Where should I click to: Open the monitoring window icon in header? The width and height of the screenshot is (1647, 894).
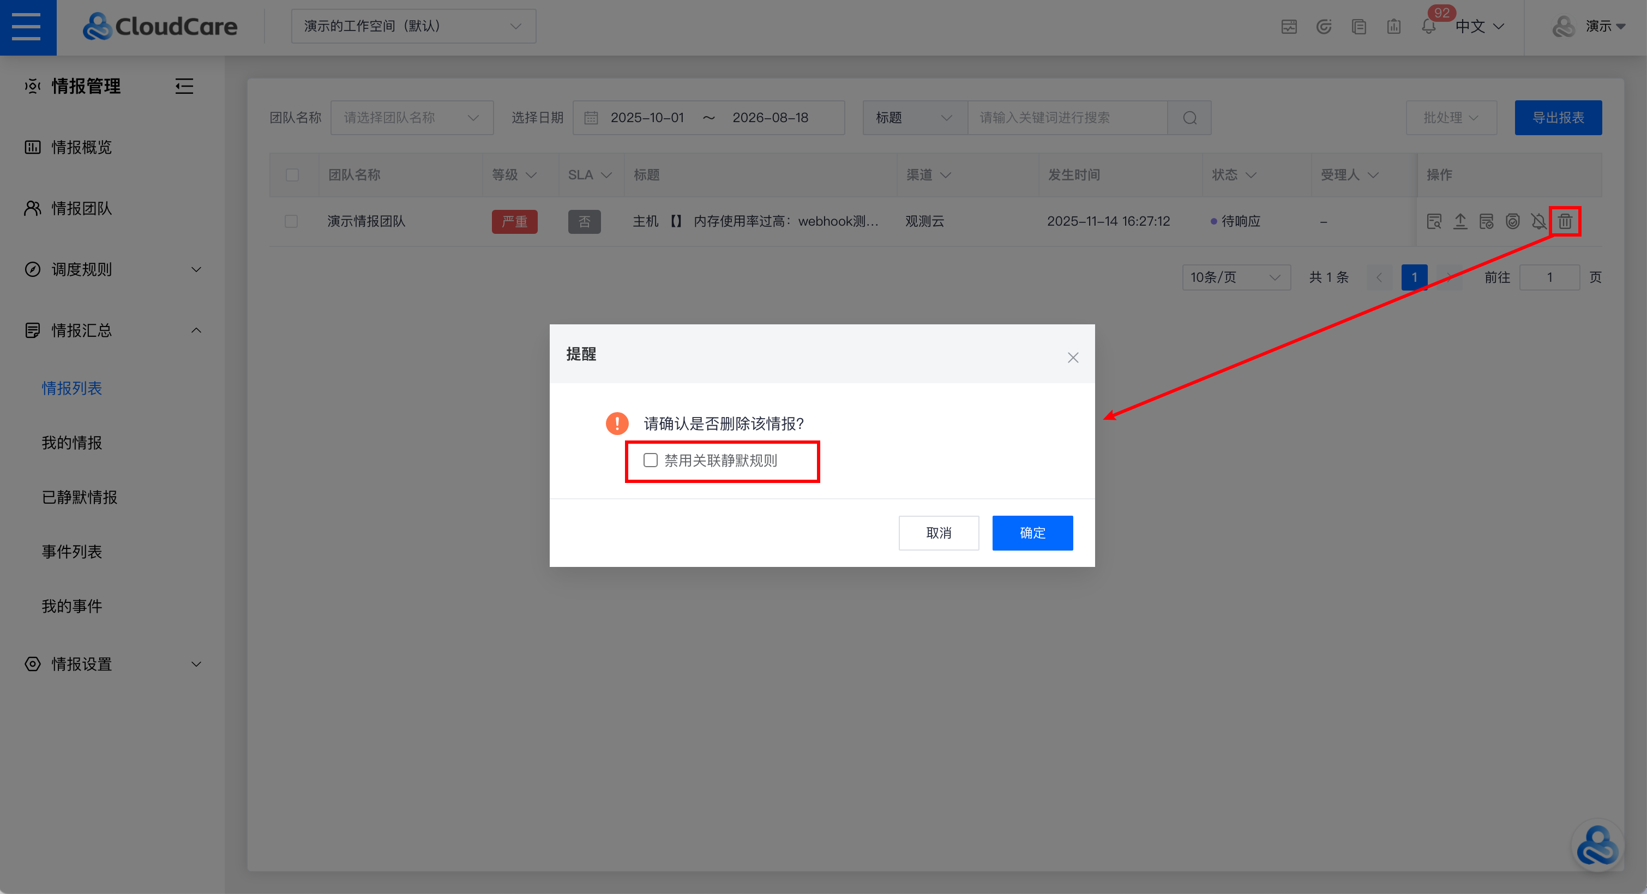[x=1289, y=27]
